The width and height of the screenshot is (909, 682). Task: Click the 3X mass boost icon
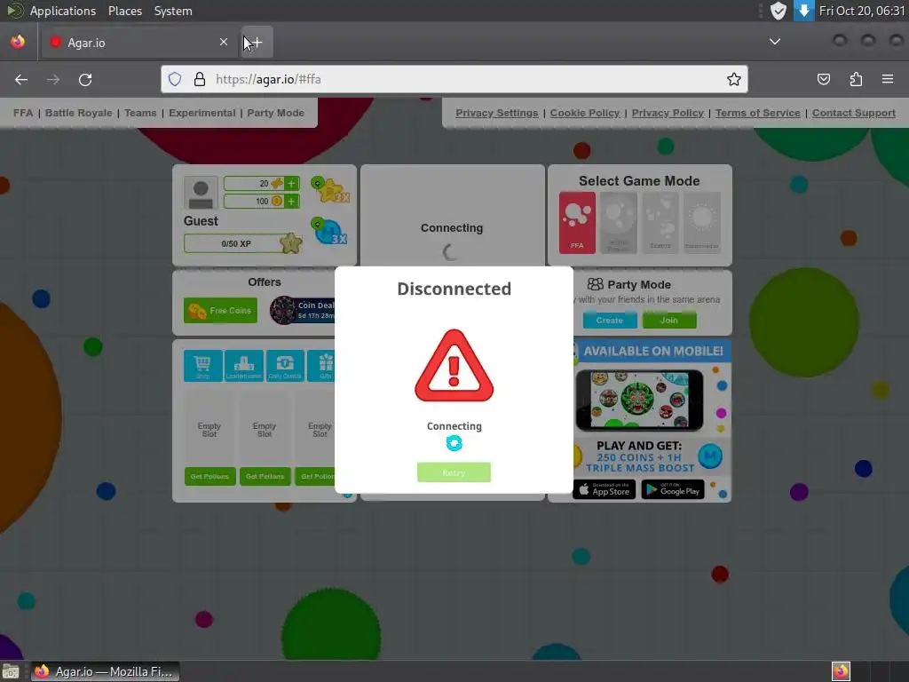[x=330, y=232]
